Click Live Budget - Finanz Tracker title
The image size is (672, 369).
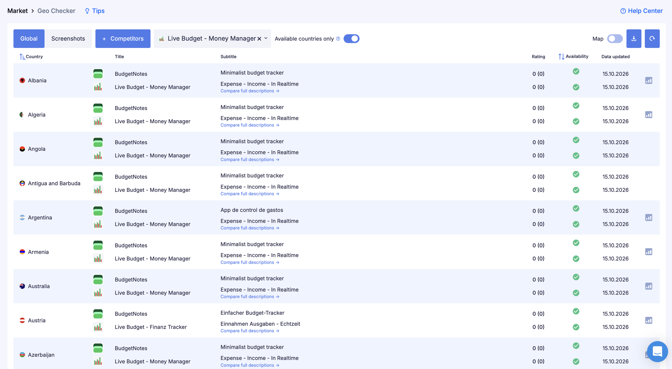151,327
